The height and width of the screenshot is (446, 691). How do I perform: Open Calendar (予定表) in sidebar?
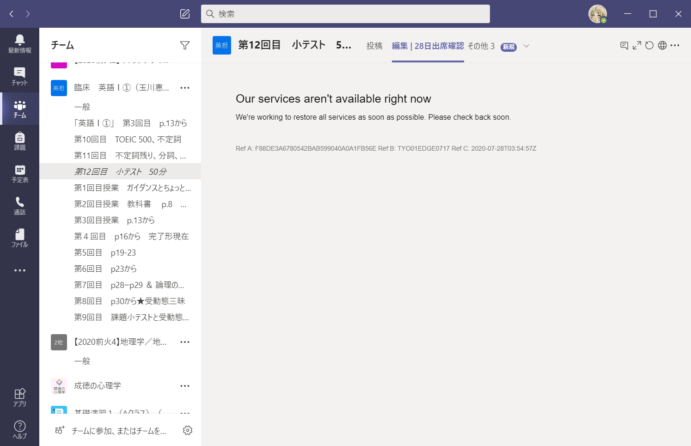[19, 173]
